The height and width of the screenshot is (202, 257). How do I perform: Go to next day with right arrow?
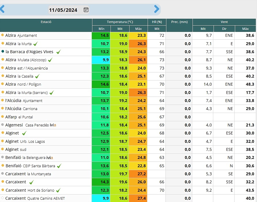pos(157,9)
